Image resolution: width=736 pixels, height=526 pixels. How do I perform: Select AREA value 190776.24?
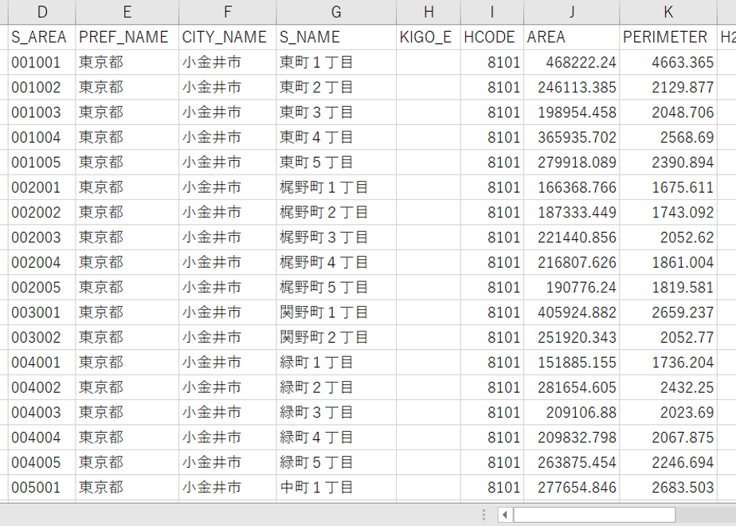pyautogui.click(x=572, y=288)
